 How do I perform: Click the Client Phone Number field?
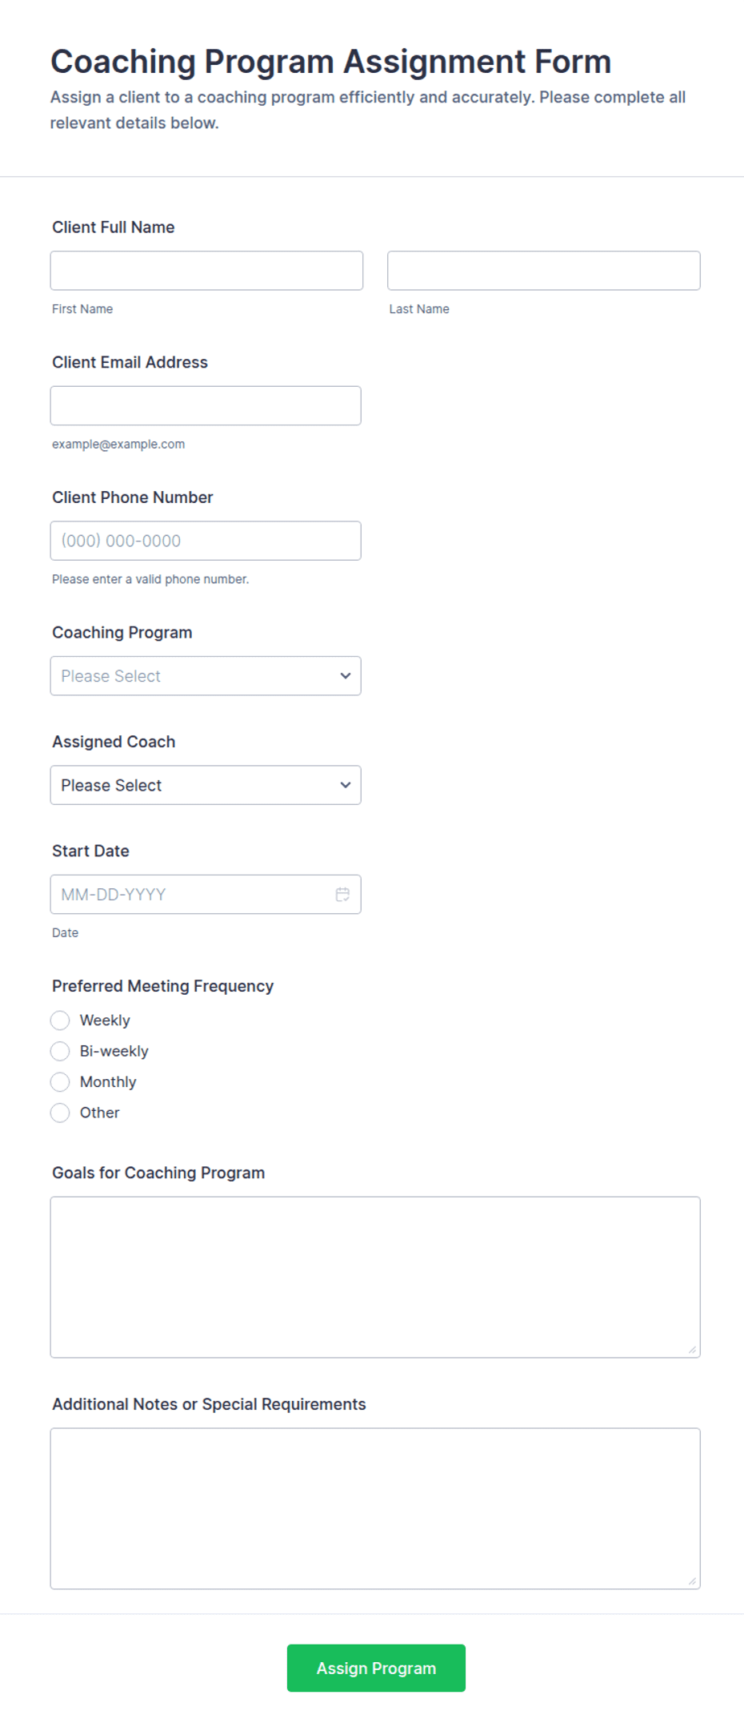[206, 541]
